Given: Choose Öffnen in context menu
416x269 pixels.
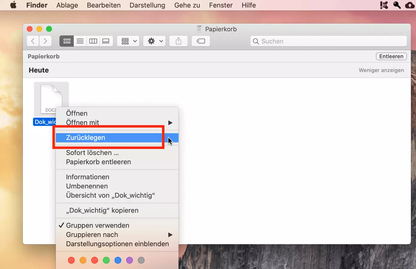Looking at the screenshot, I should (117, 113).
